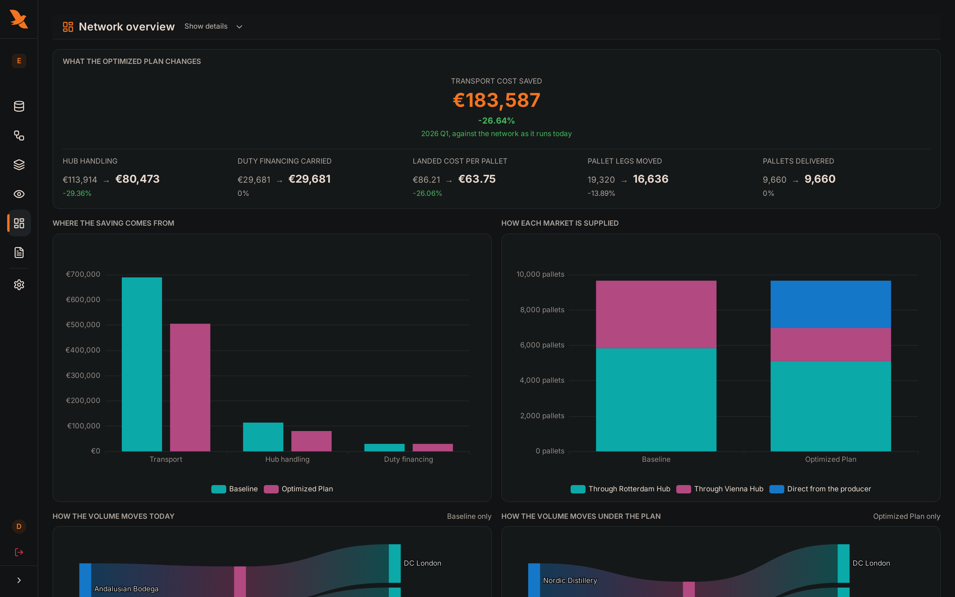Viewport: 955px width, 597px height.
Task: Open the database icon in sidebar
Action: pyautogui.click(x=19, y=106)
